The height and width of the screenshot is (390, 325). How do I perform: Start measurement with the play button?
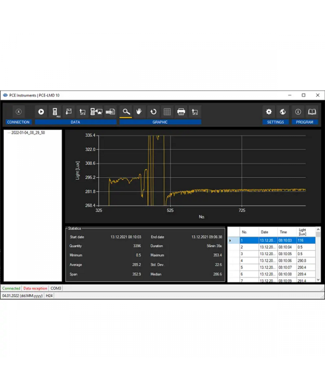[41, 111]
